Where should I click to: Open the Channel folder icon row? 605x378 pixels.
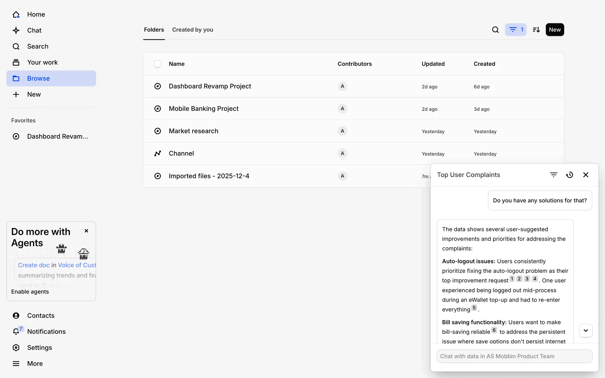(158, 153)
